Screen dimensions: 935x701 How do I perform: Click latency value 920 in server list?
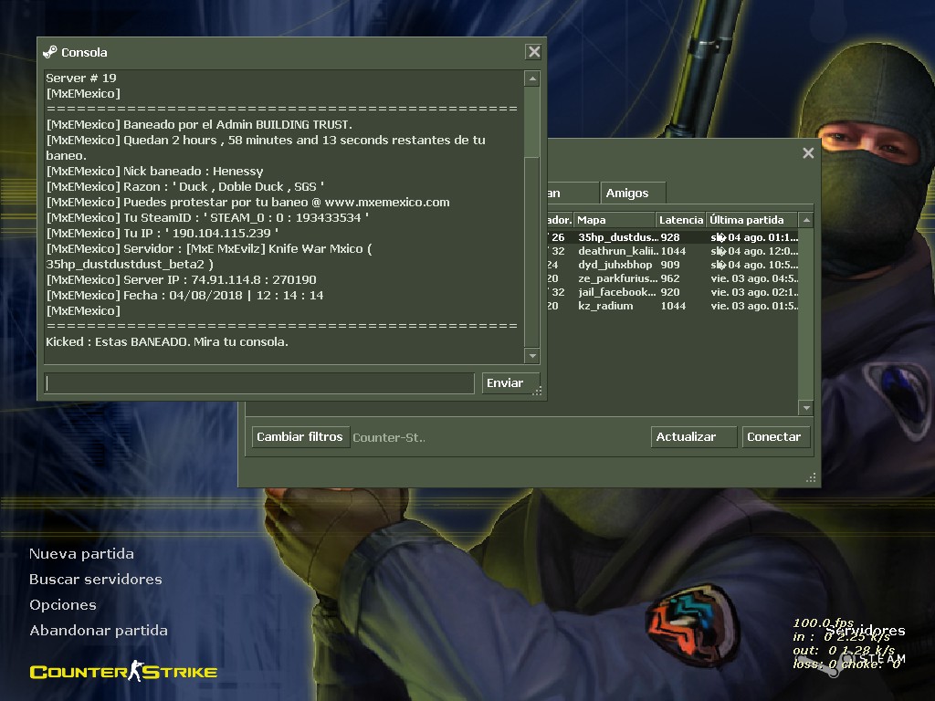pos(670,292)
